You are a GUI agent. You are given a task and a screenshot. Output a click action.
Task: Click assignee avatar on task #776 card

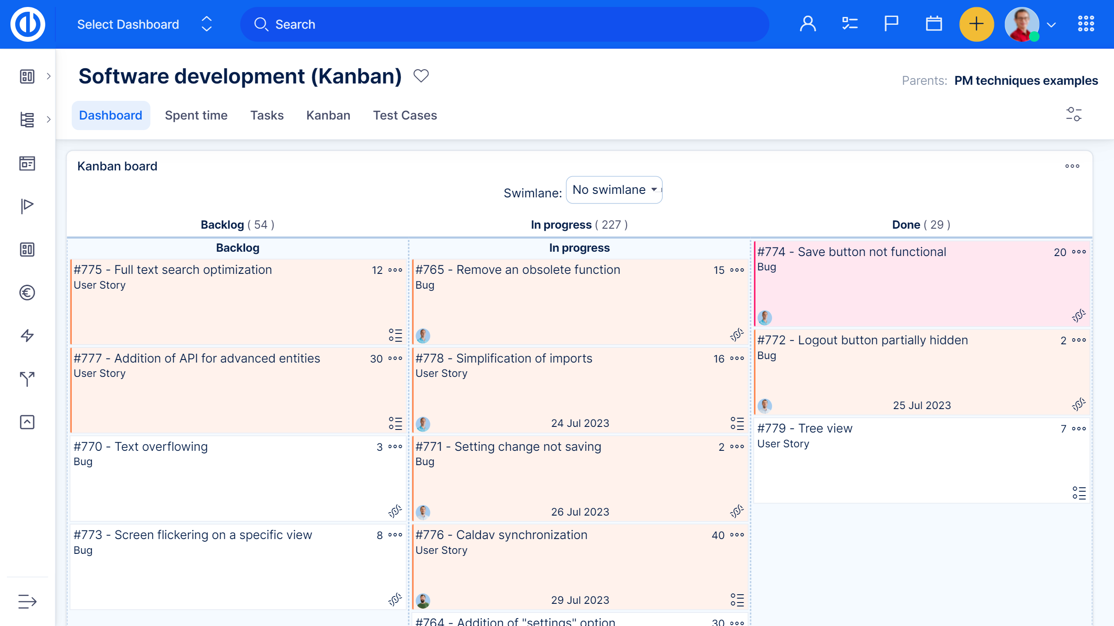[x=423, y=601]
